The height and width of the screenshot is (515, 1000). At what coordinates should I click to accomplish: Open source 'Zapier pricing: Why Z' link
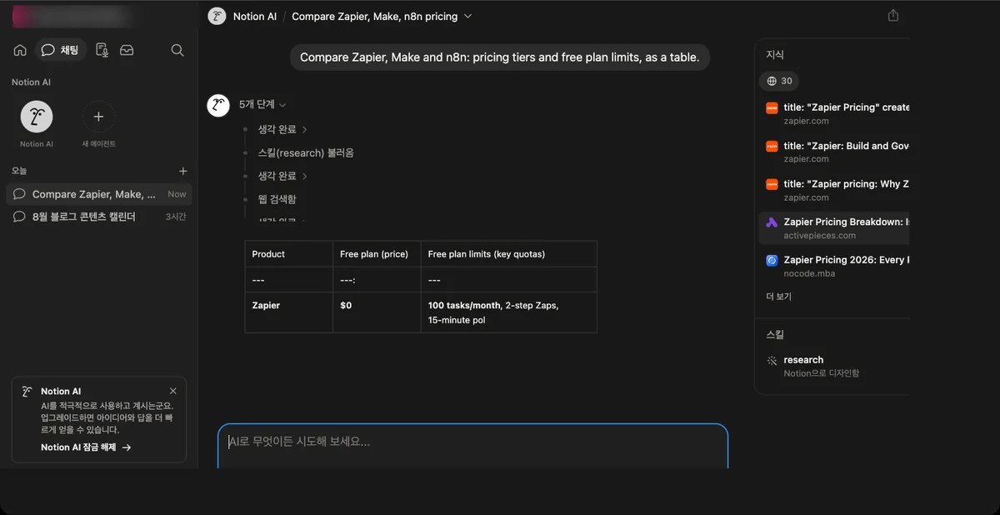pos(834,190)
